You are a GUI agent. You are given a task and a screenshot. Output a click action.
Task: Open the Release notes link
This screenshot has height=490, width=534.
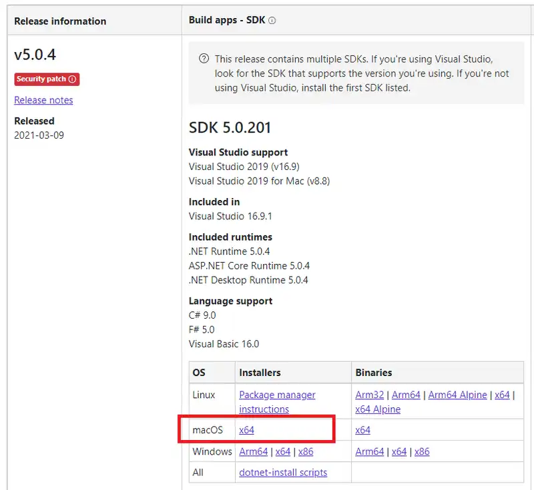pyautogui.click(x=43, y=100)
